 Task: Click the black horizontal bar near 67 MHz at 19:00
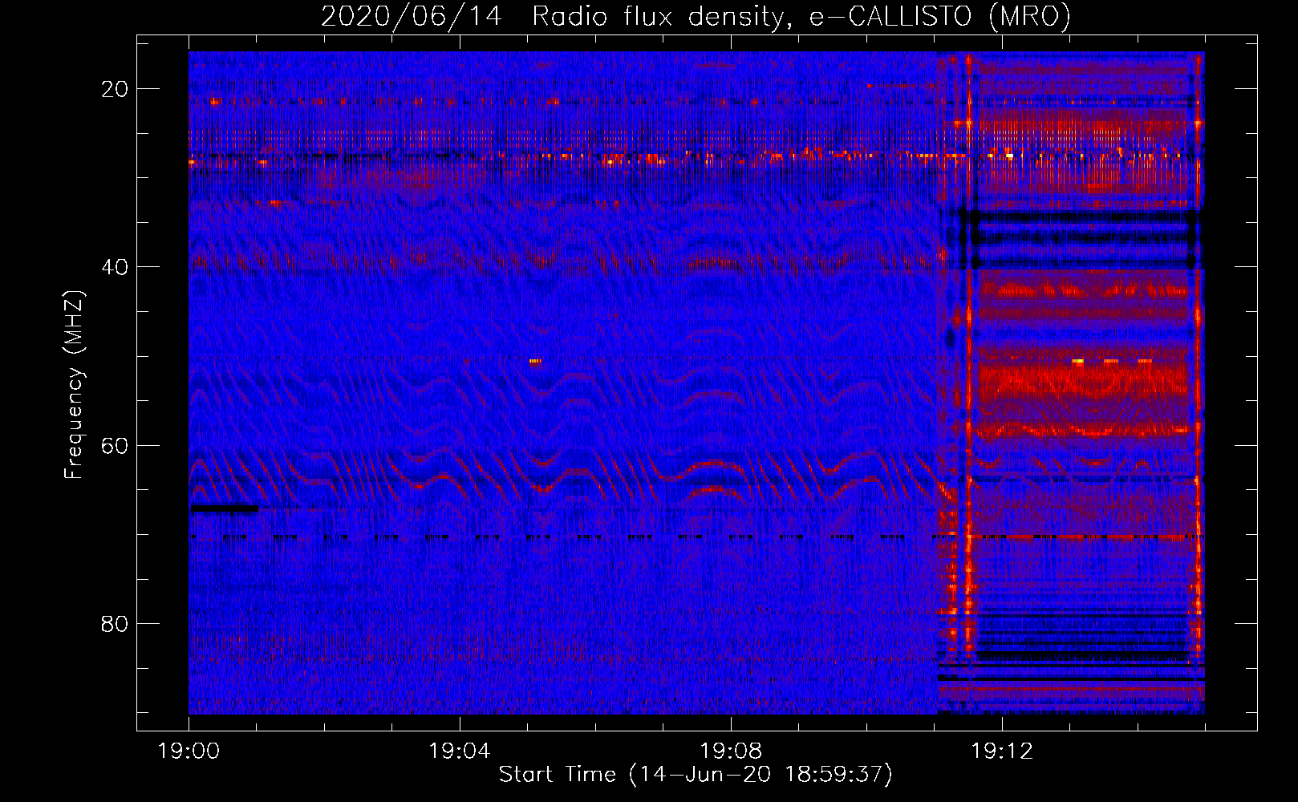[x=224, y=508]
